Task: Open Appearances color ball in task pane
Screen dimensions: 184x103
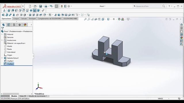Action: [181, 38]
